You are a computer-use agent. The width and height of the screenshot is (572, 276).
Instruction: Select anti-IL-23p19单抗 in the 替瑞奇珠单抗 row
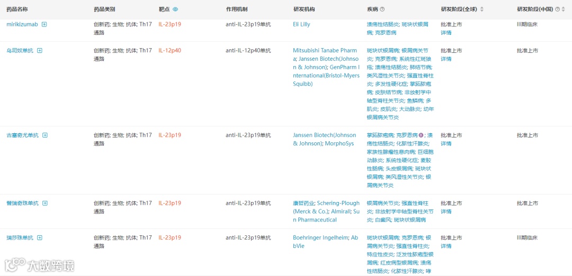click(x=248, y=203)
